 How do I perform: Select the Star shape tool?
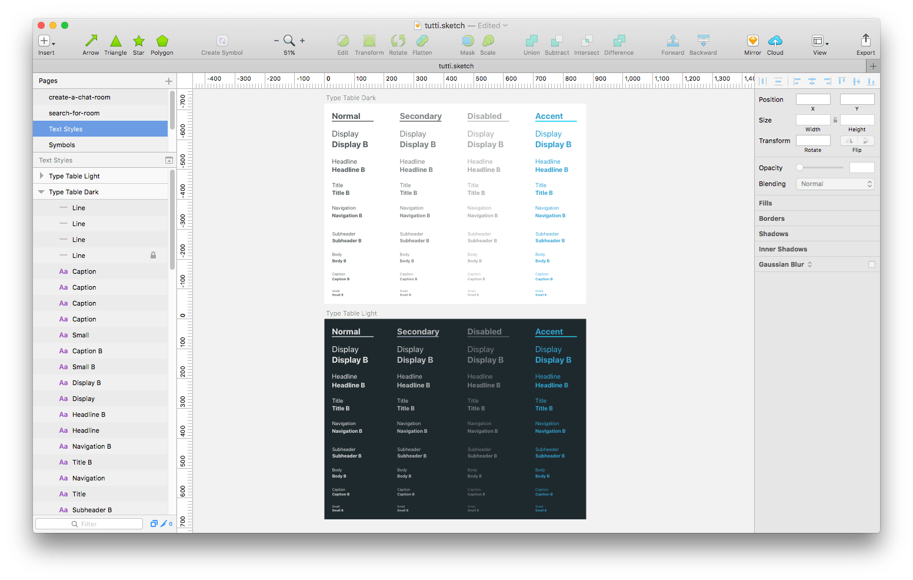click(139, 41)
